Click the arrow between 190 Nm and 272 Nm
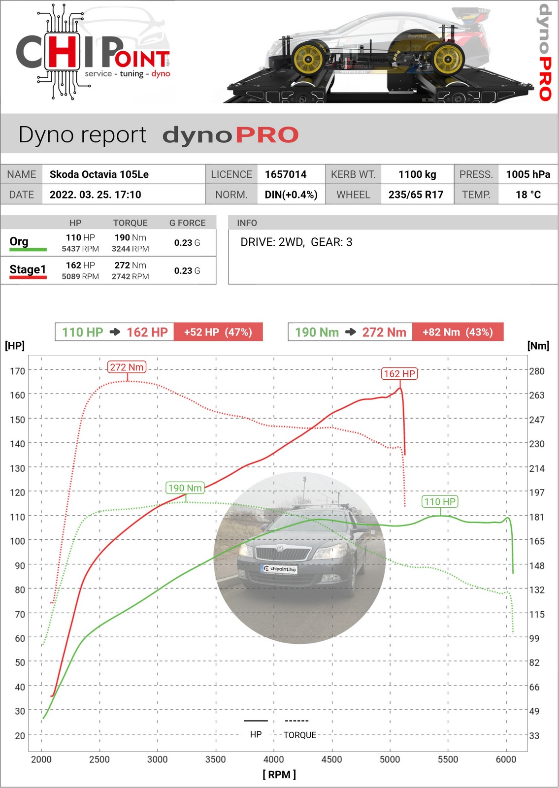The width and height of the screenshot is (559, 788). coord(350,332)
